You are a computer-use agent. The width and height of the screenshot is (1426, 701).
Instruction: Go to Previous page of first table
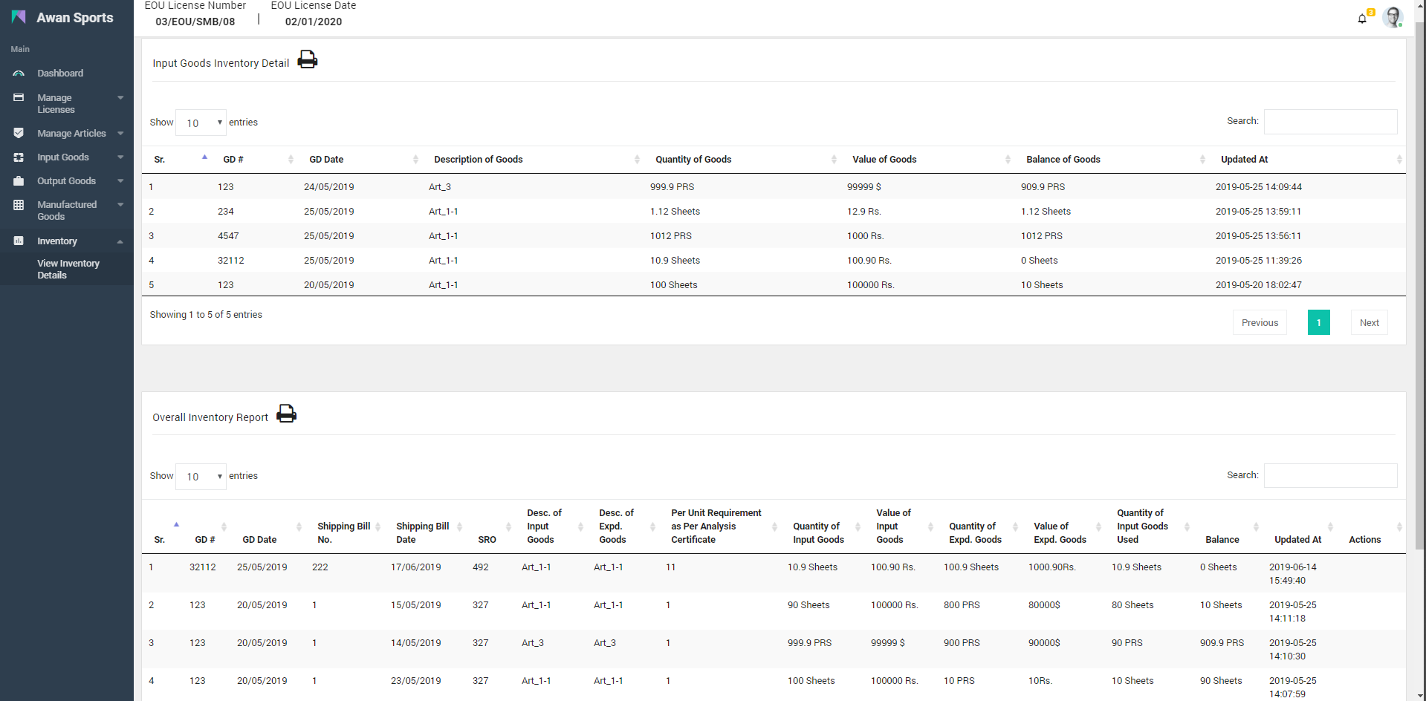[1260, 322]
